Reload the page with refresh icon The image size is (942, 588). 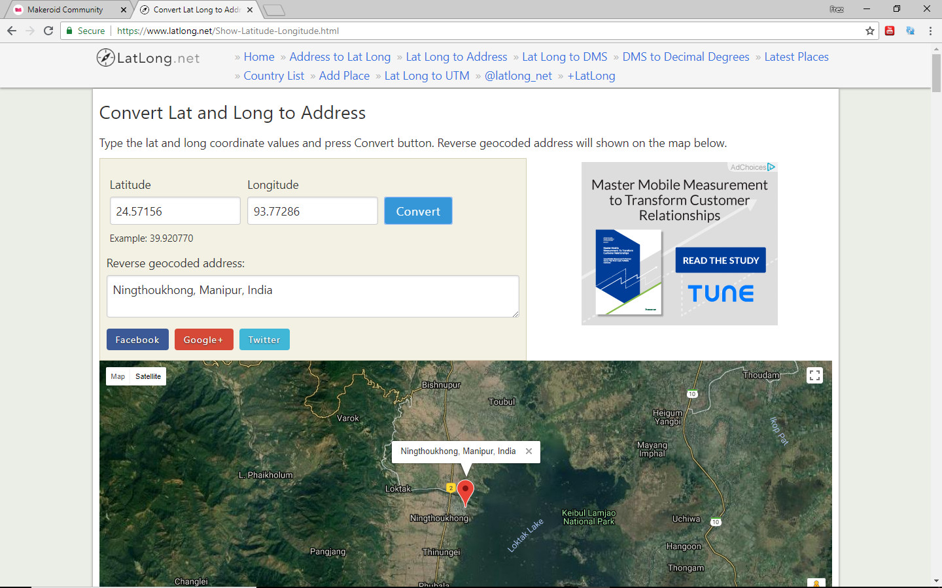tap(48, 31)
